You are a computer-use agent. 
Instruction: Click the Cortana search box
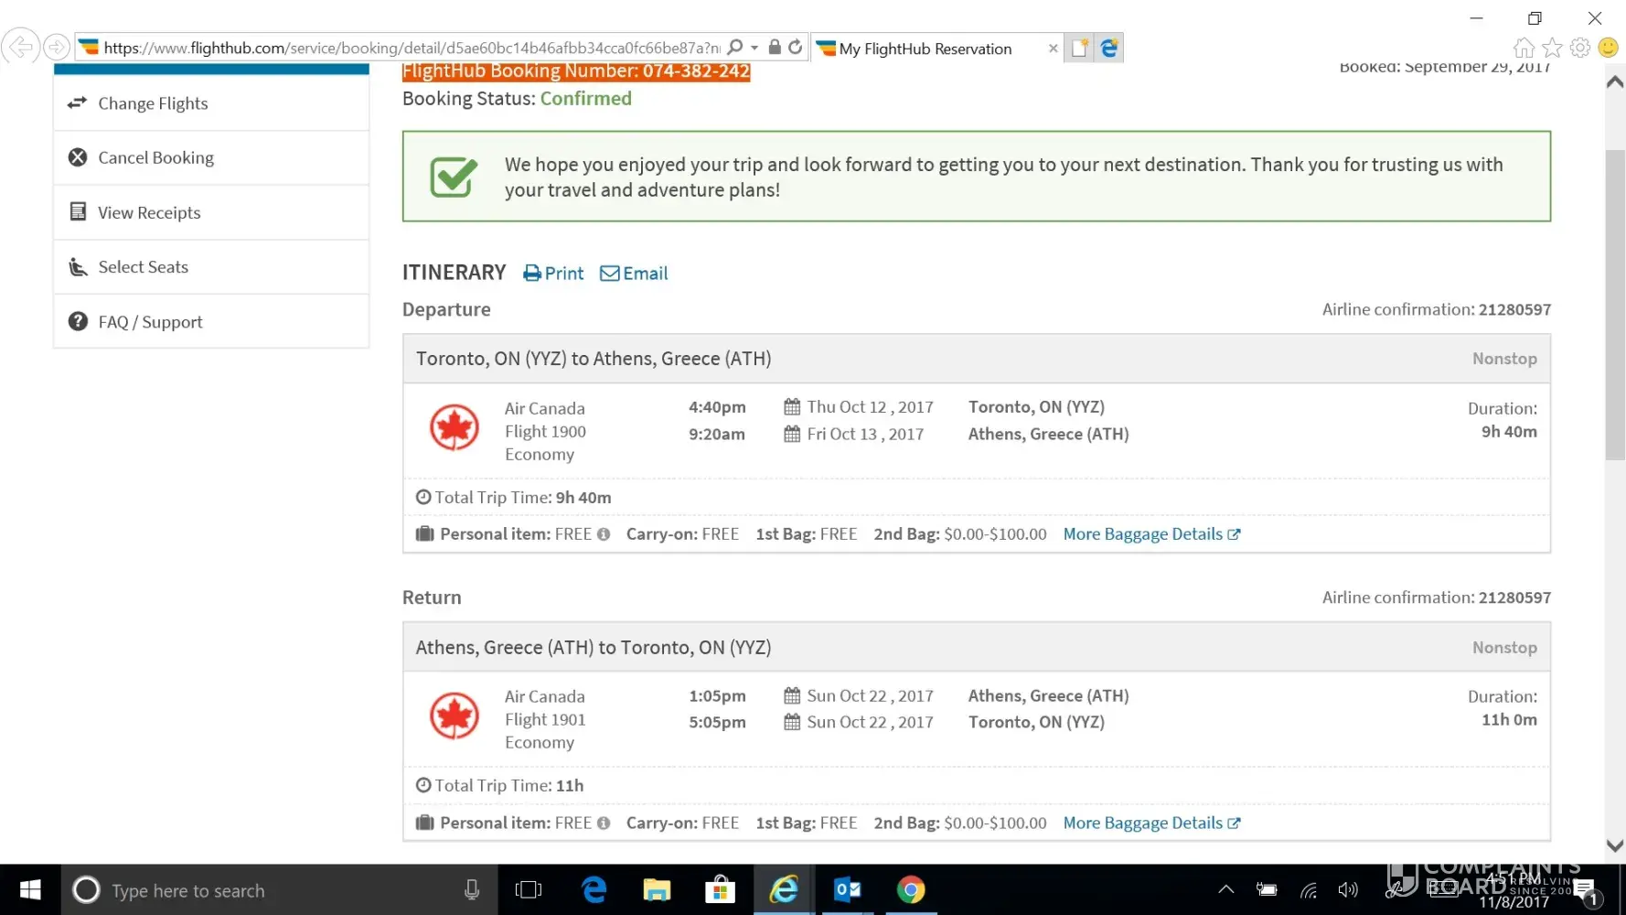point(280,890)
